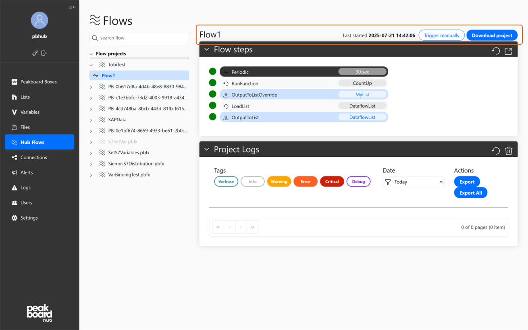Open the Today date dropdown
This screenshot has width=528, height=330.
click(413, 181)
